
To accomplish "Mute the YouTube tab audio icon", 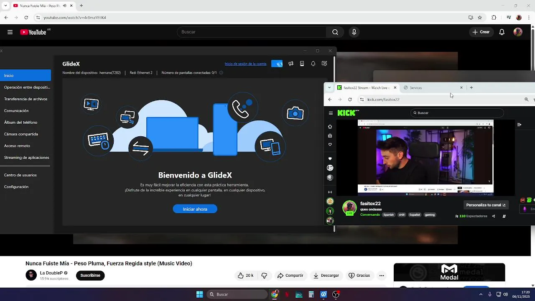I will 65,6.
